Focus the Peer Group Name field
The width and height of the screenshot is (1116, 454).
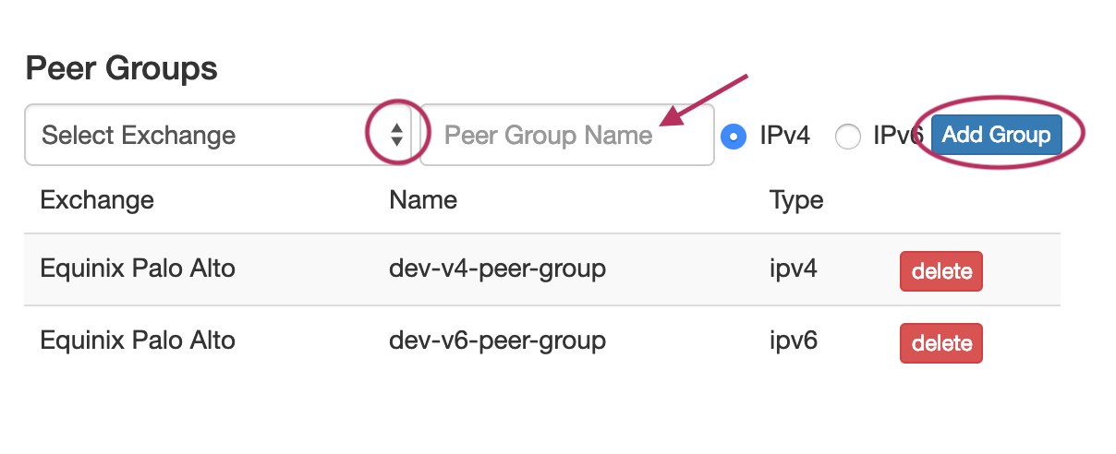566,136
